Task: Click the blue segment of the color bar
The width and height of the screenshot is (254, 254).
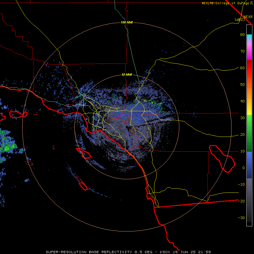Action: point(249,165)
